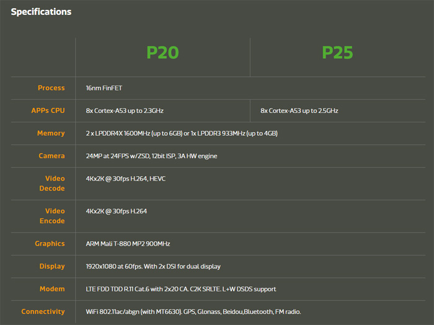Click the Process row label
The image size is (434, 325).
tap(51, 88)
